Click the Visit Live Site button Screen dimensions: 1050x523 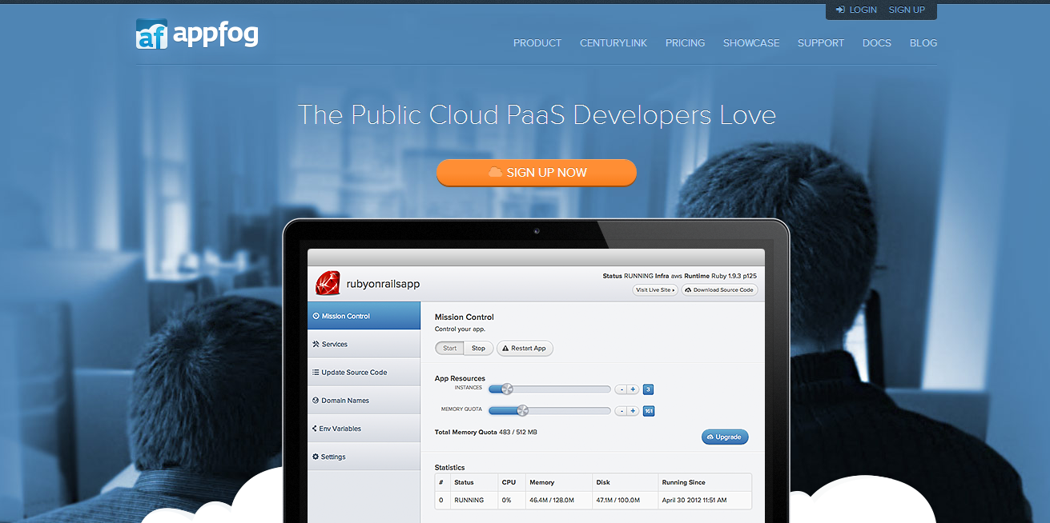coord(655,290)
